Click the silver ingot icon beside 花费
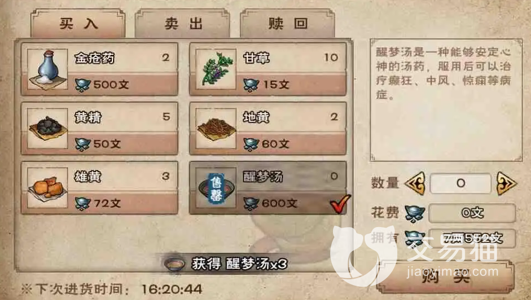531x300 pixels. 415,213
